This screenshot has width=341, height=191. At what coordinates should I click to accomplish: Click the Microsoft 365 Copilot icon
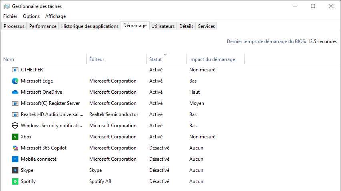pos(15,148)
